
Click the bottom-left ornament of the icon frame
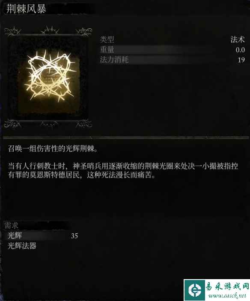(12, 123)
